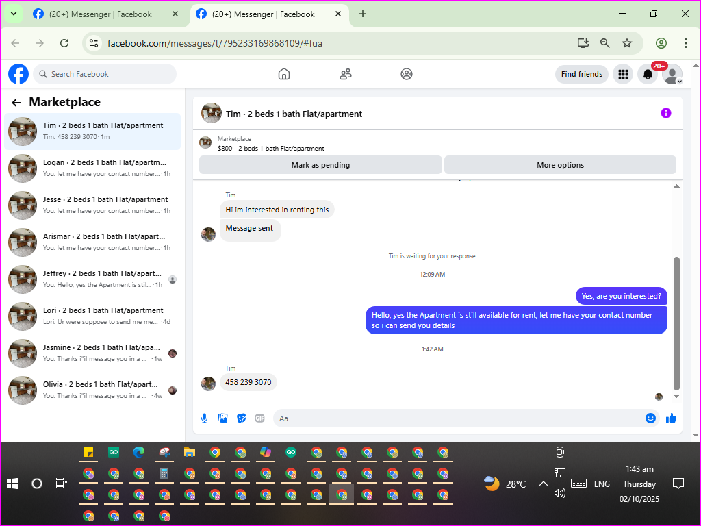
Task: Open the Friends icon in top navigation
Action: [x=346, y=74]
